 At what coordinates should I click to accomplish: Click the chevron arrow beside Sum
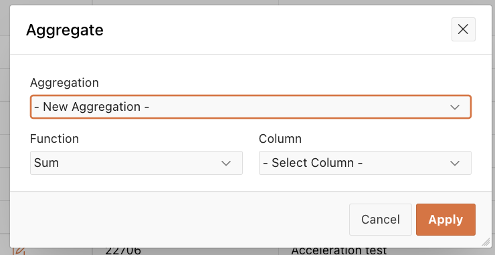pyautogui.click(x=226, y=163)
